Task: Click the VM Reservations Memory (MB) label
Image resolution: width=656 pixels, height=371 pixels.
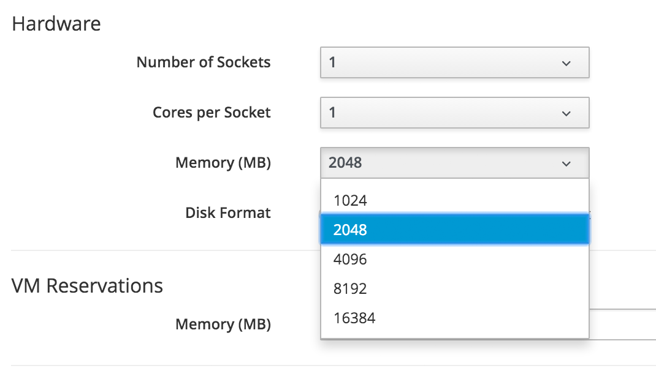Action: [x=223, y=324]
